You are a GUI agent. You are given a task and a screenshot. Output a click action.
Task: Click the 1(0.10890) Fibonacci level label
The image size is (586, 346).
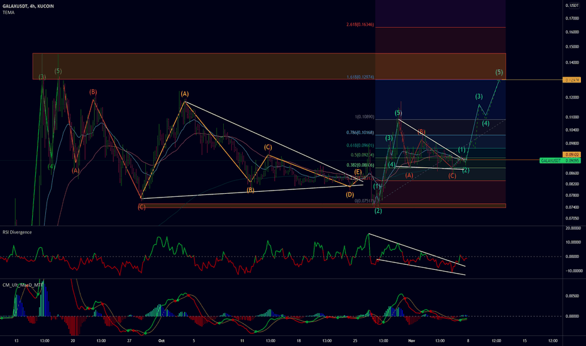pos(365,117)
